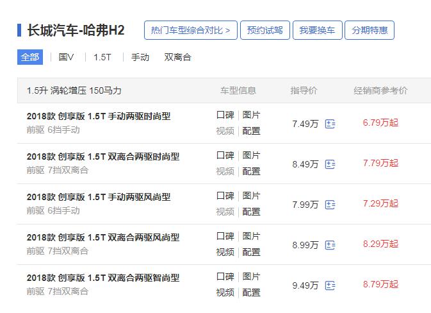Viewport: 431px width, 313px height.
Task: Open 图片 for 手动两驱风尚型 row
Action: (x=251, y=196)
